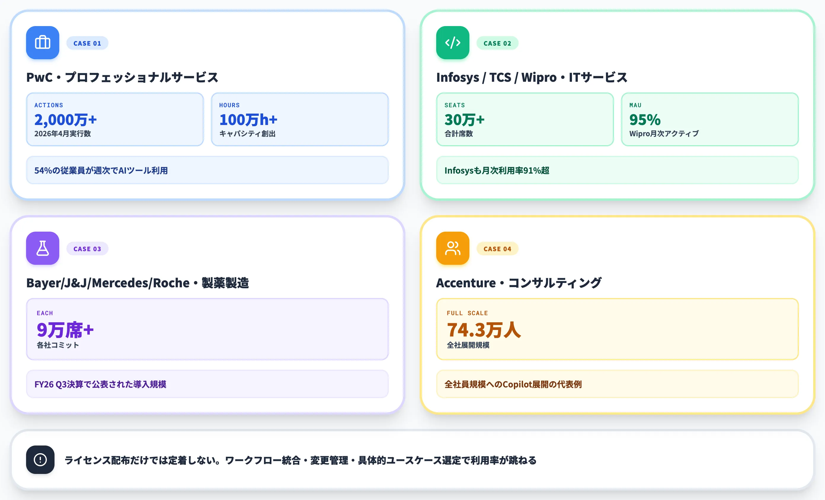Click the HOURS label
Screen dimensions: 825x500
tap(229, 105)
